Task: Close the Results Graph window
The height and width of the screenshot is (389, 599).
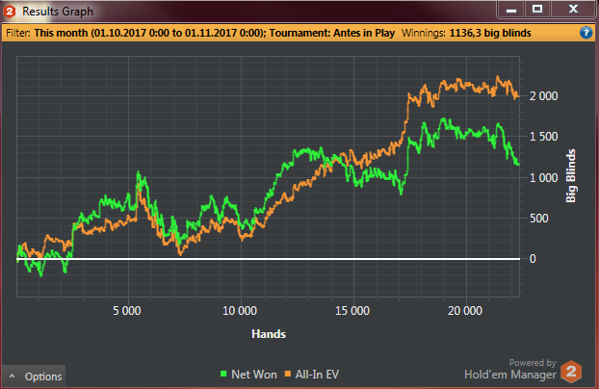Action: click(x=573, y=10)
